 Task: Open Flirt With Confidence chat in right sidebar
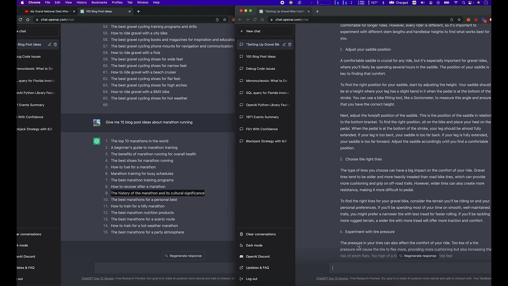point(266,129)
